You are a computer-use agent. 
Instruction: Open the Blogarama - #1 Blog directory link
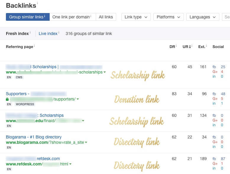click(x=34, y=137)
